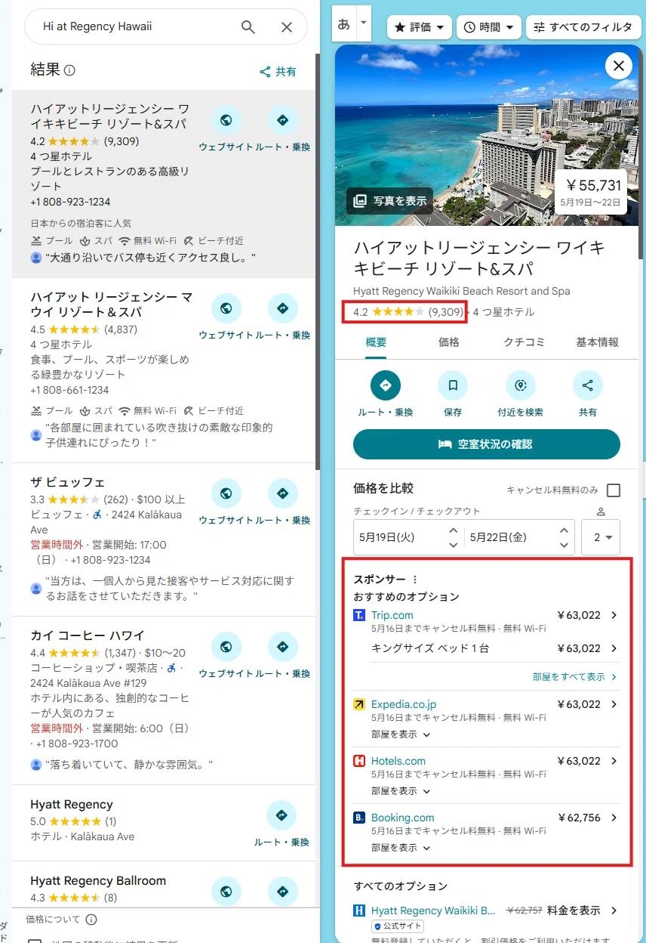
Task: Click 写真を表示 to view photos
Action: point(390,201)
